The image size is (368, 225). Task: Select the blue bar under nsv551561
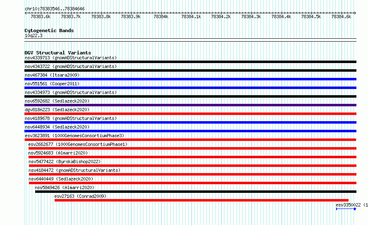point(190,88)
